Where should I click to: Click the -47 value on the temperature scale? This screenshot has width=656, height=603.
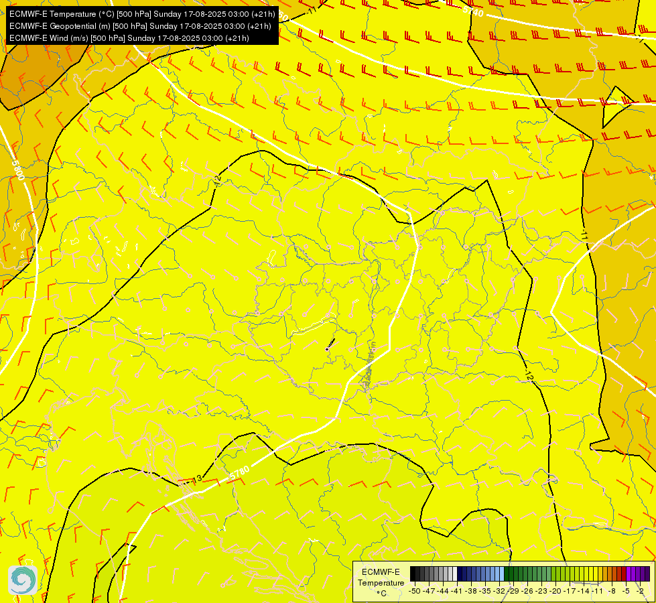click(429, 592)
